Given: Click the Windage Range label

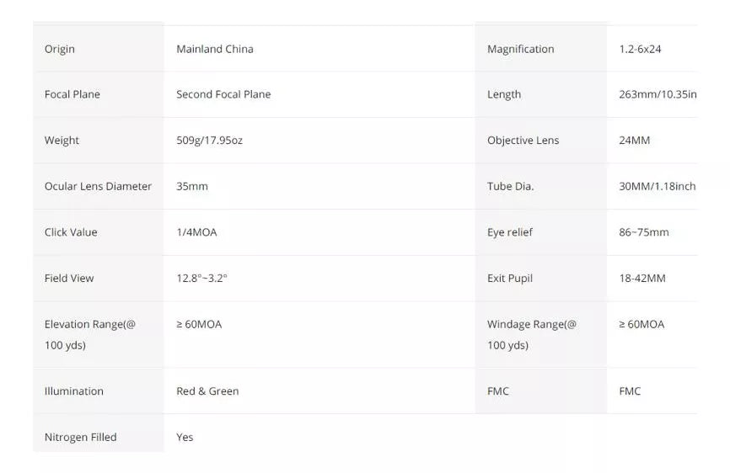Looking at the screenshot, I should (x=532, y=334).
